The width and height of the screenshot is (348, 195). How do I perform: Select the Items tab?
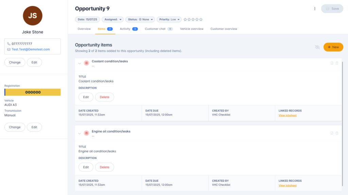click(x=105, y=29)
